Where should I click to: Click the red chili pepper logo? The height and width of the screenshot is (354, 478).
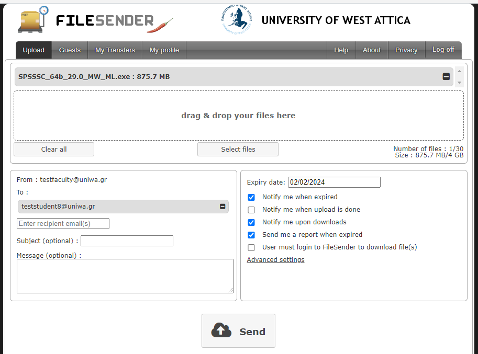pos(160,26)
